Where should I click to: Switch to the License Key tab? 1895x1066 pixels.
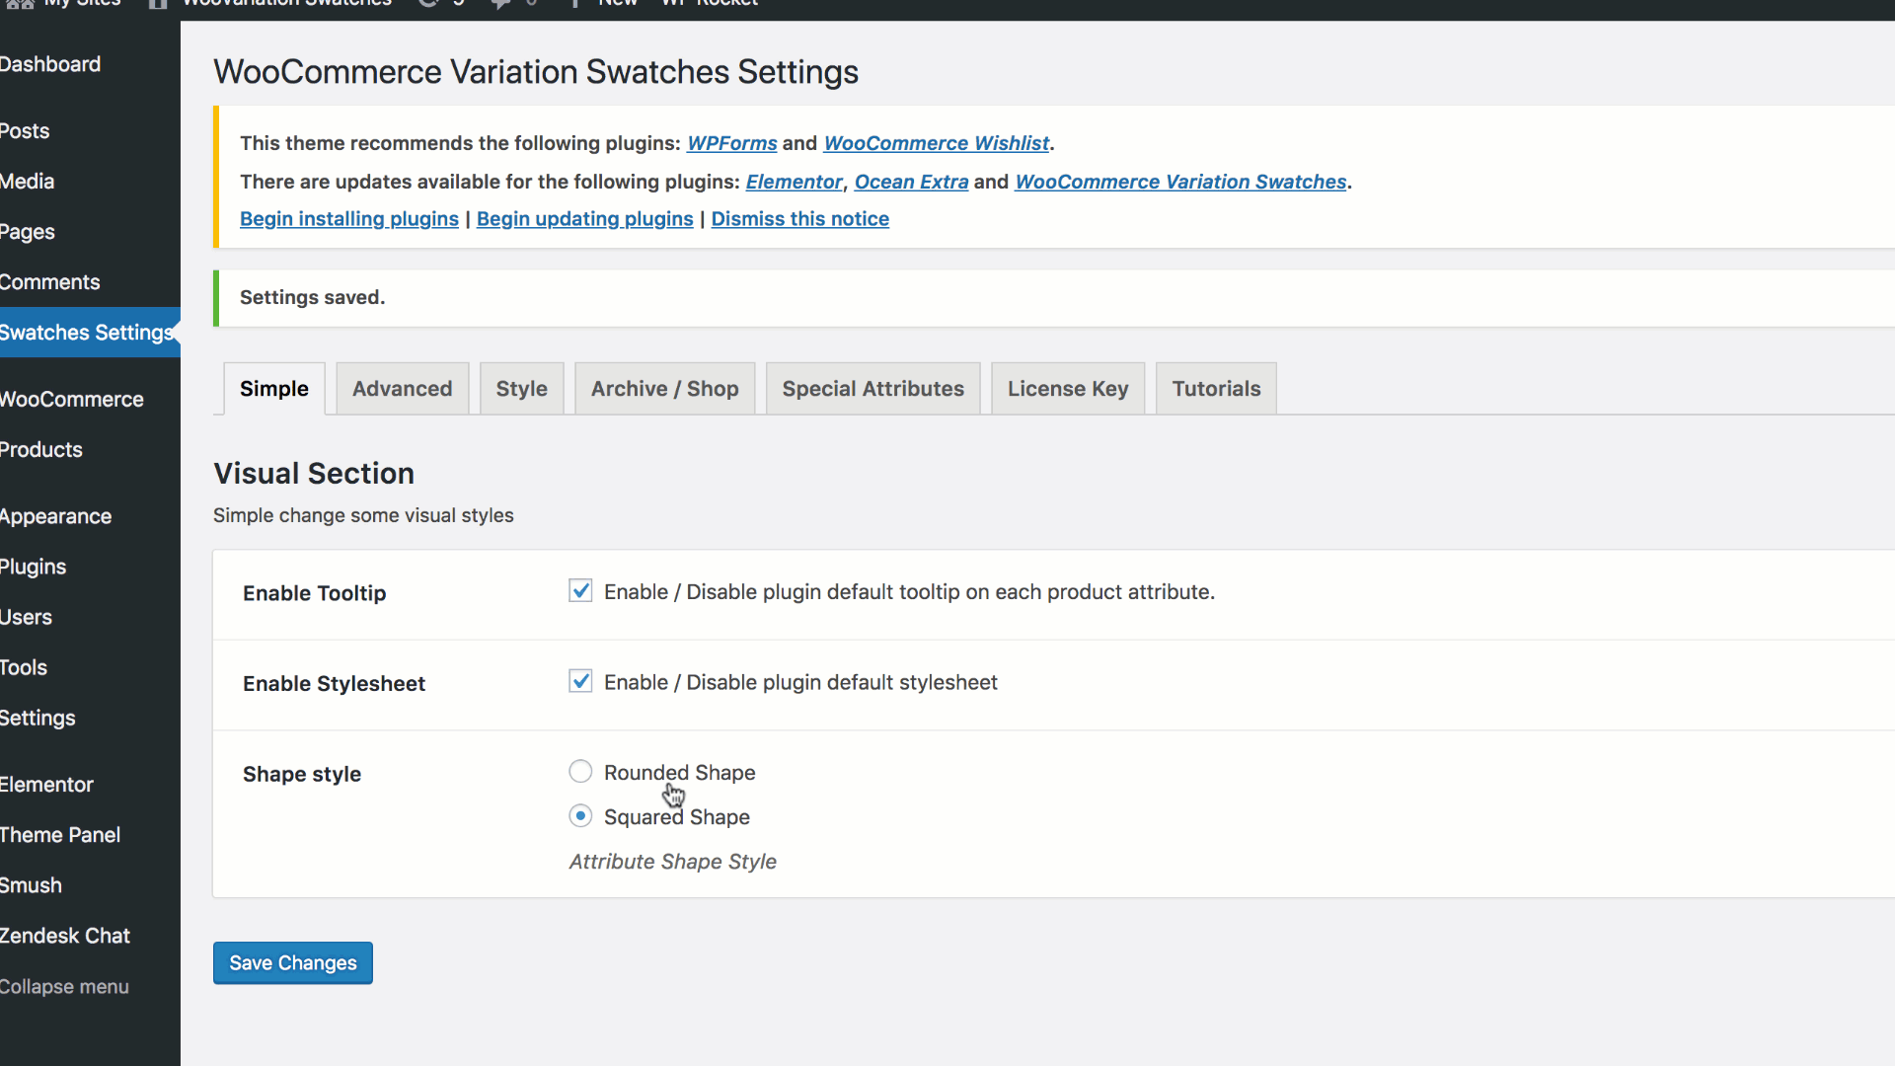click(x=1067, y=389)
